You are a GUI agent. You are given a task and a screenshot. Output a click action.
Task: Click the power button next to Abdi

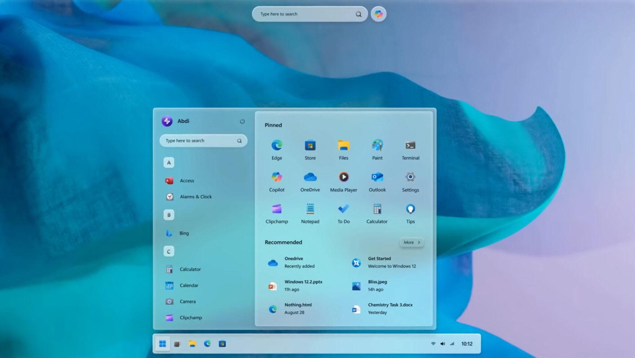point(242,121)
